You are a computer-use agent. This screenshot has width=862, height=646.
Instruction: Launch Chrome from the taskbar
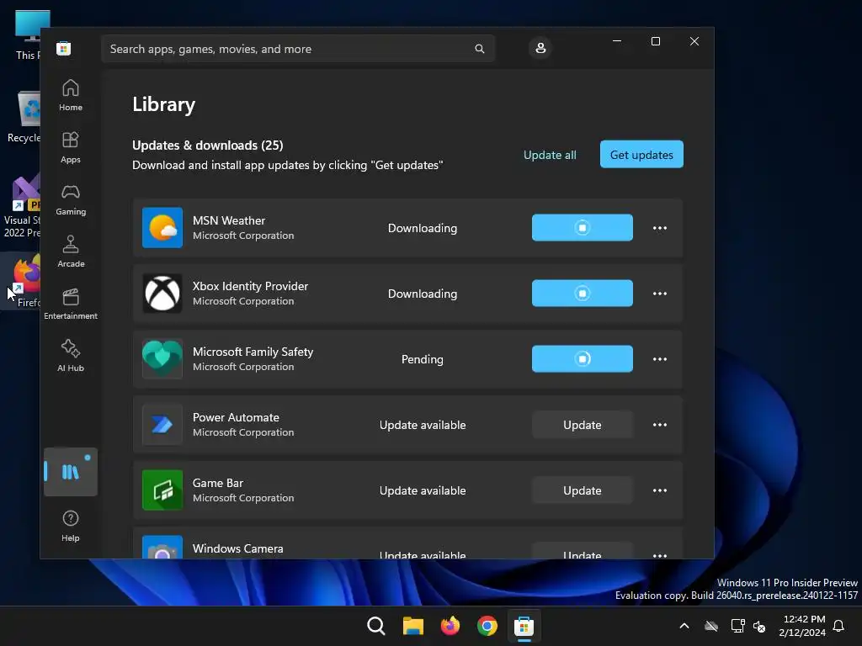point(487,626)
